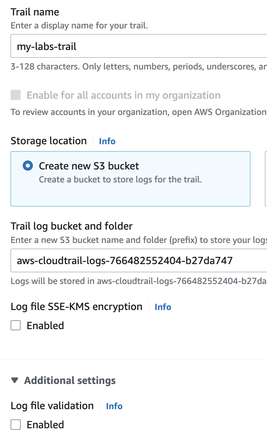
Task: Open the Storage location Info link
Action: coord(107,141)
